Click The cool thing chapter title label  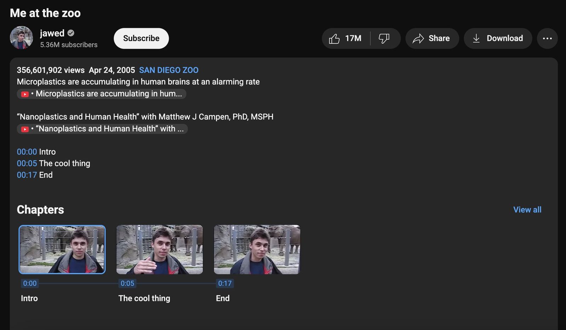[144, 299]
